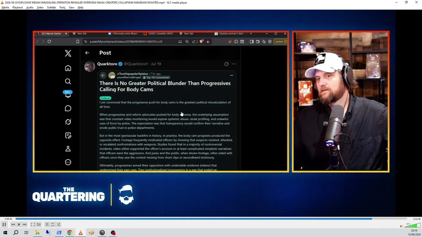Skip to the next media item

pos(24,224)
